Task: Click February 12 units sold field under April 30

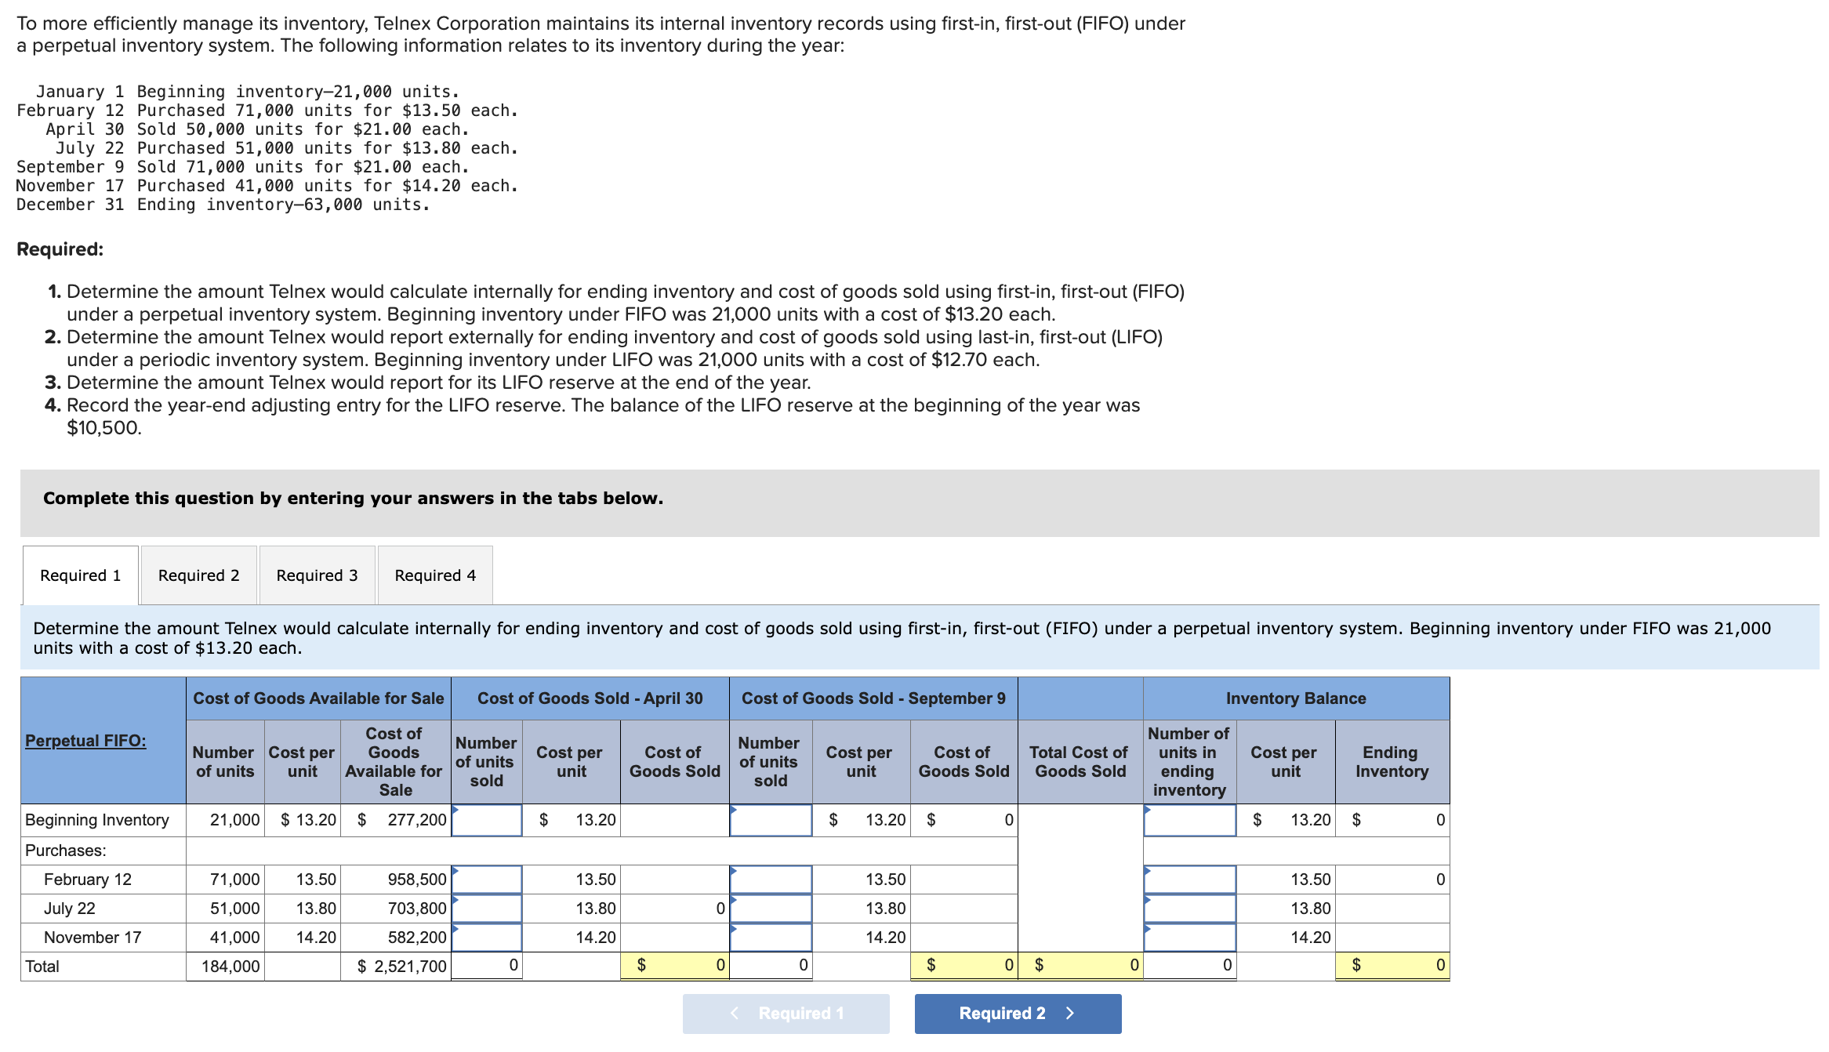Action: (486, 879)
